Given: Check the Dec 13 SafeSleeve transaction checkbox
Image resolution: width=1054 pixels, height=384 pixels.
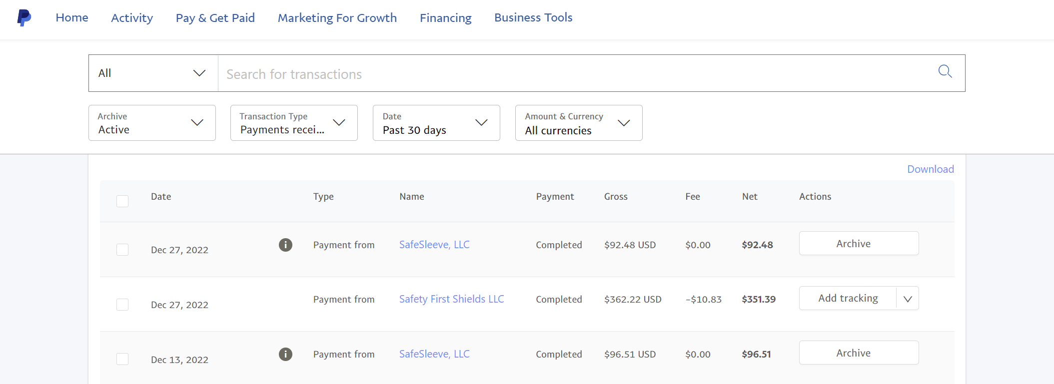Looking at the screenshot, I should tap(122, 359).
